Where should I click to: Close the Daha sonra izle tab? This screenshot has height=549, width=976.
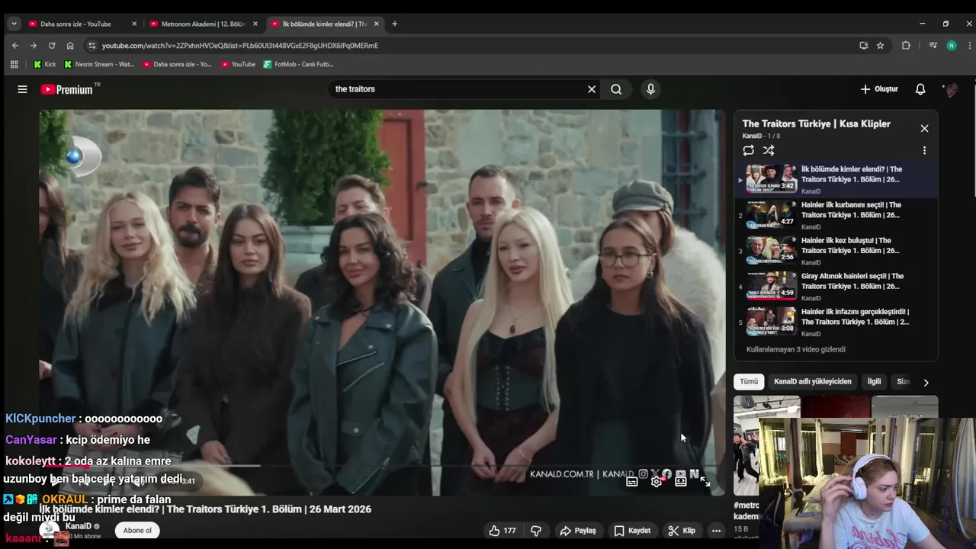coord(134,24)
